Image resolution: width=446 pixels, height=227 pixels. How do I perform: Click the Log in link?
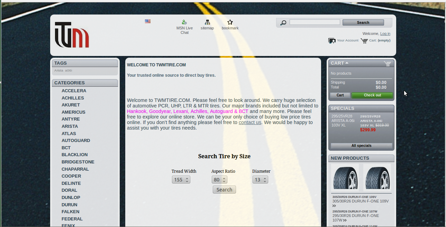point(385,34)
